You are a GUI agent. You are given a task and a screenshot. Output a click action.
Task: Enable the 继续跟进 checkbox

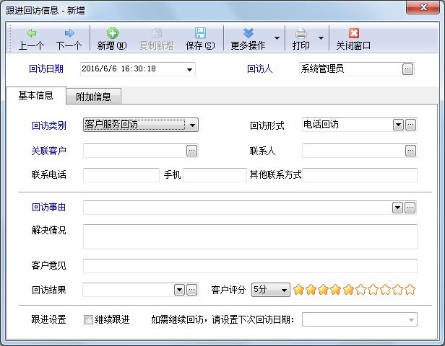(88, 319)
